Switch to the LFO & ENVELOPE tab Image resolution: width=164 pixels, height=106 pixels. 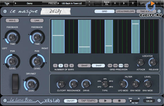tap(125, 11)
